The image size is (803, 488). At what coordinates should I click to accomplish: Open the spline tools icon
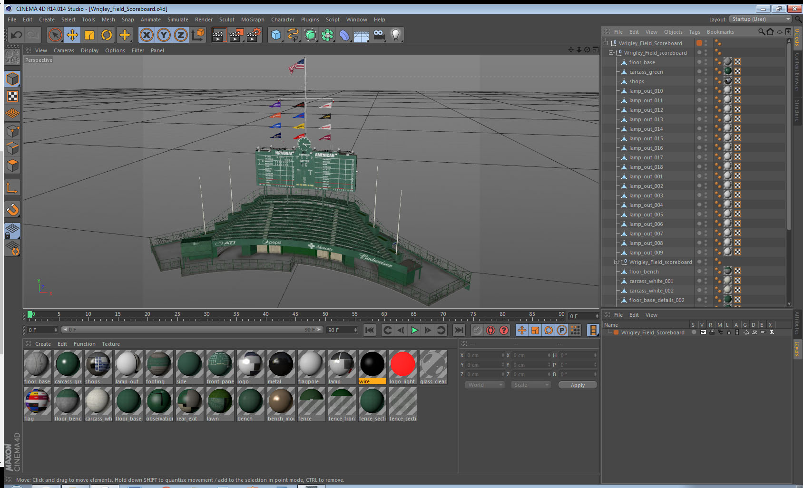[293, 35]
